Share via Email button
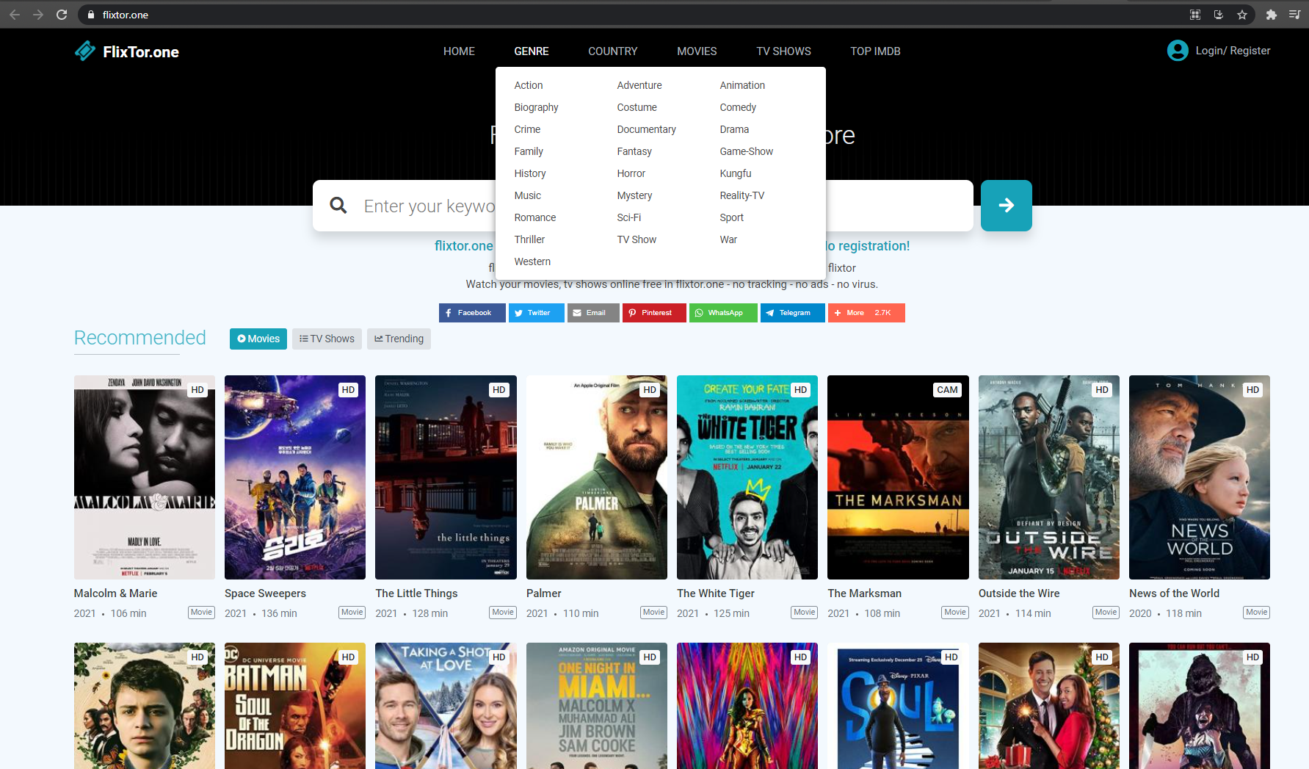Screen dimensions: 1309x769 point(593,313)
